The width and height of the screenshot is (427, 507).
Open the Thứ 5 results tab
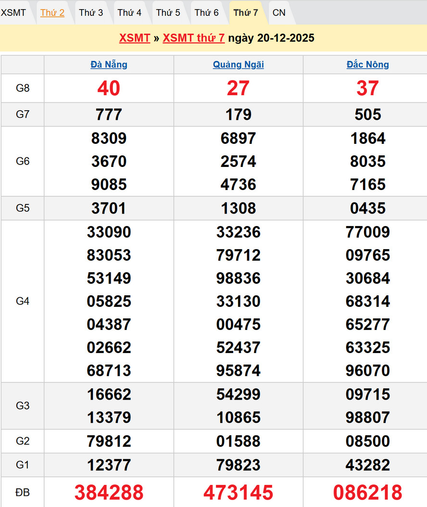click(168, 13)
